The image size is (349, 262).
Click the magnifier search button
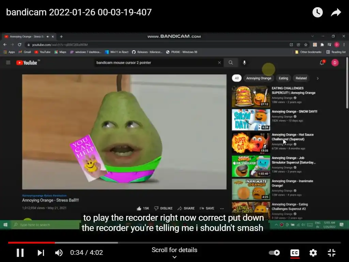click(x=231, y=63)
